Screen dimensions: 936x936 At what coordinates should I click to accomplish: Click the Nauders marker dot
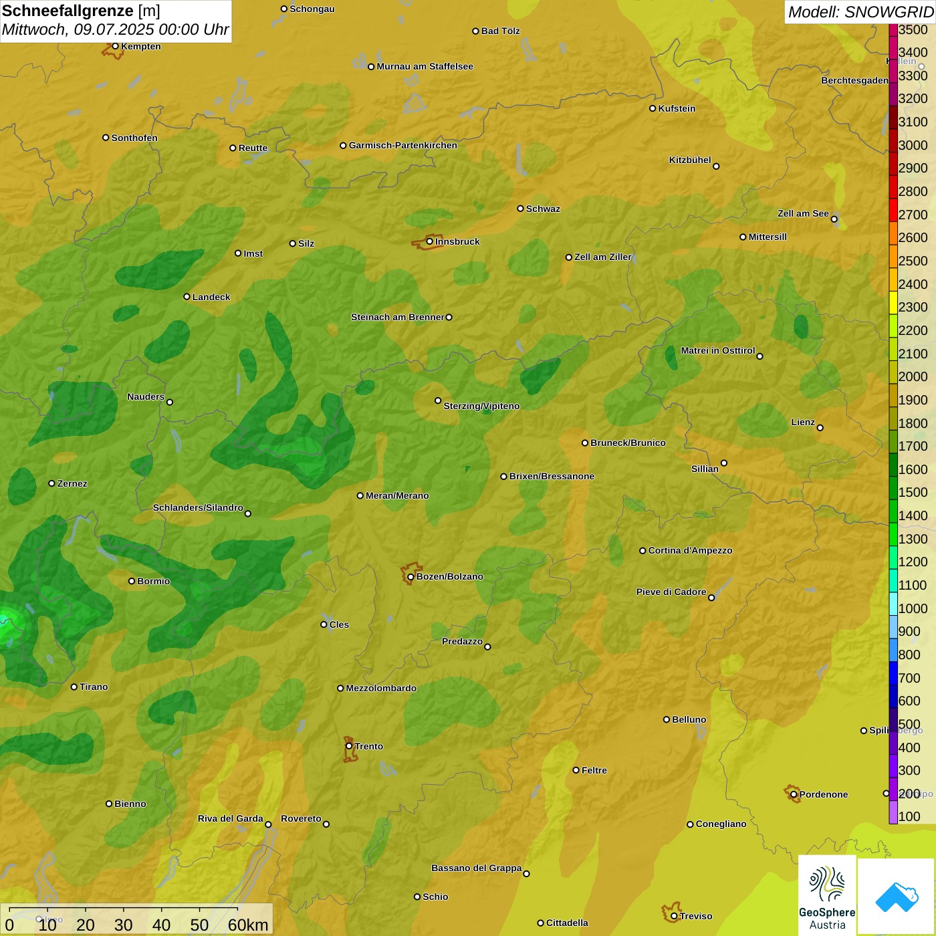(170, 402)
